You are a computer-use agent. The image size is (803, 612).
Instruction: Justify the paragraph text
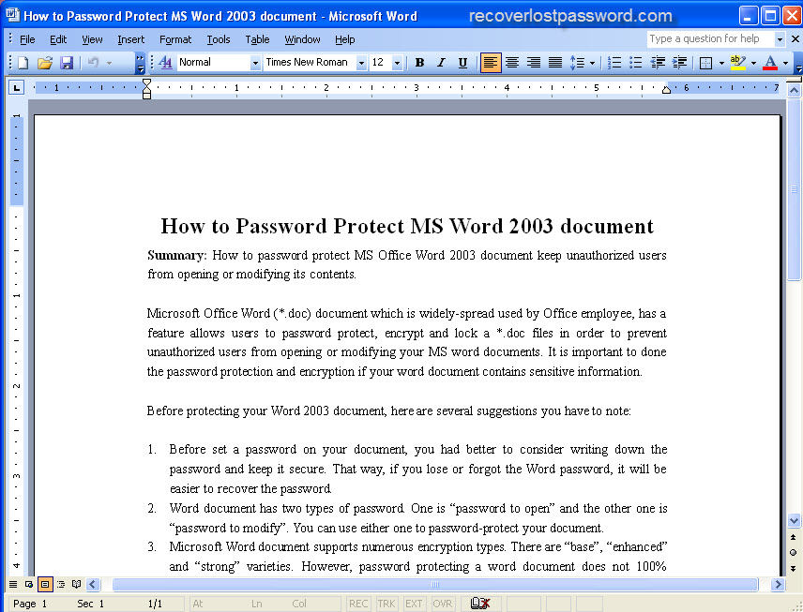[x=555, y=63]
